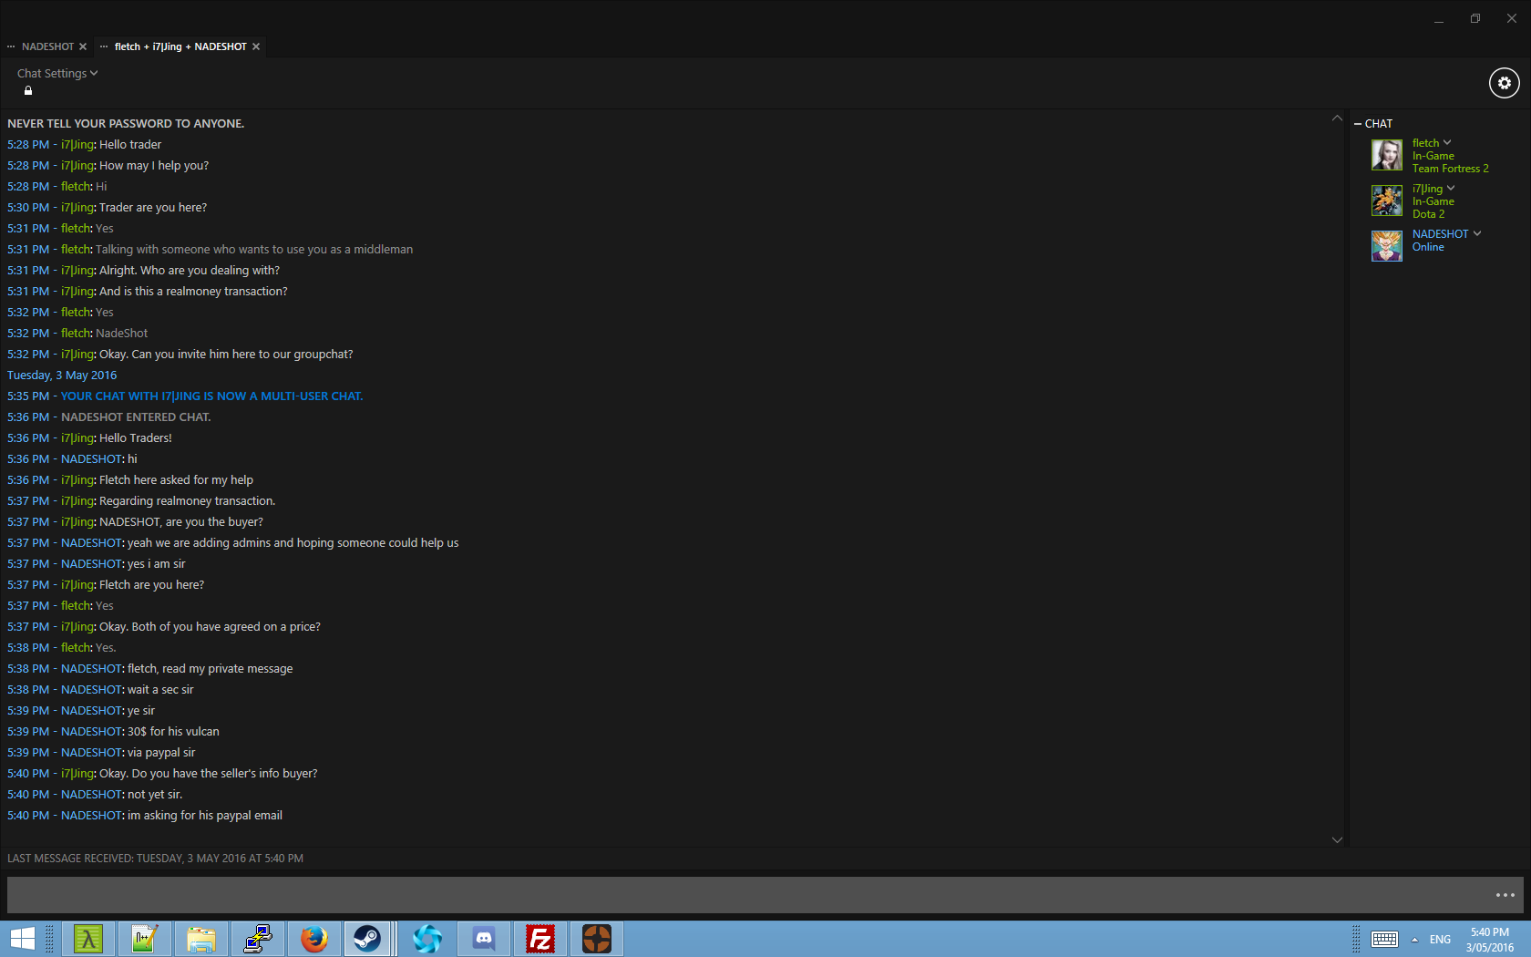Viewport: 1531px width, 957px height.
Task: Launch Firefox from the taskbar
Action: pyautogui.click(x=314, y=938)
